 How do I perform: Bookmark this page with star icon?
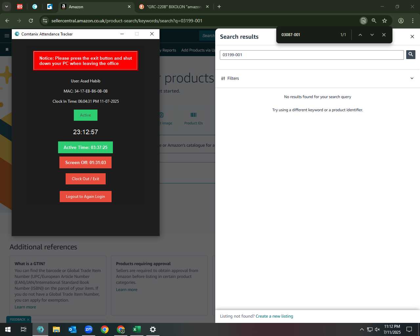coord(385,21)
